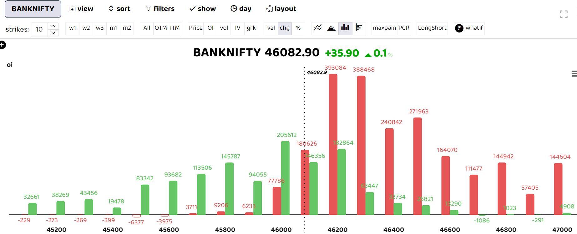Open the show menu
The width and height of the screenshot is (577, 234).
click(203, 9)
